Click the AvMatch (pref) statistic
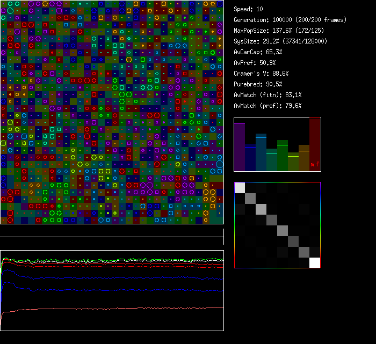This screenshot has height=344, width=376. click(x=267, y=106)
